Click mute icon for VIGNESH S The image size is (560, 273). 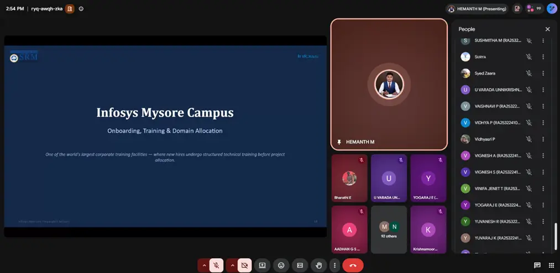[529, 172]
